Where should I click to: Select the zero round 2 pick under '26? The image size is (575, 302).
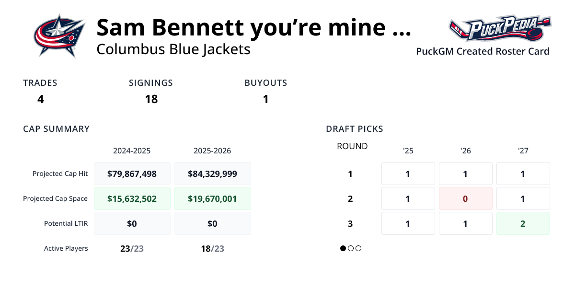click(465, 198)
